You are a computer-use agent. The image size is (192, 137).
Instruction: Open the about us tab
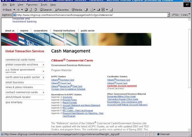point(10,31)
